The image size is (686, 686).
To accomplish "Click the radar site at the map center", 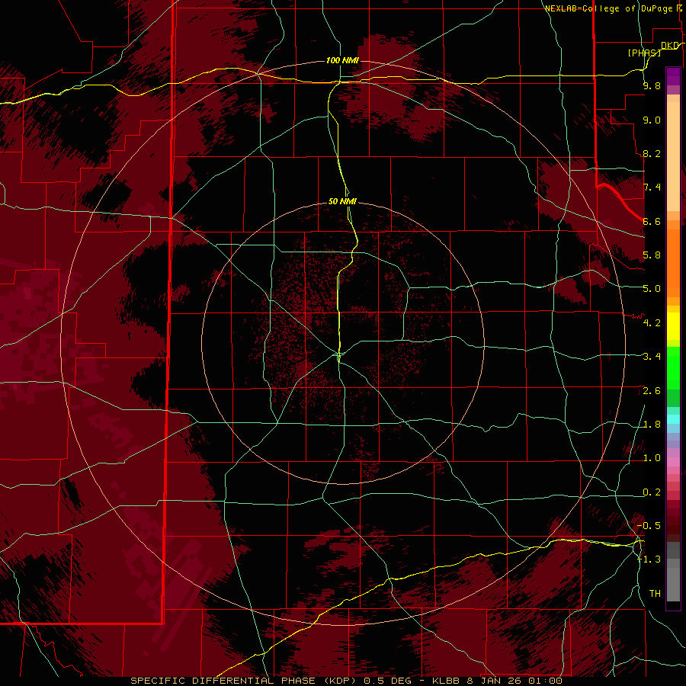I will tap(339, 354).
